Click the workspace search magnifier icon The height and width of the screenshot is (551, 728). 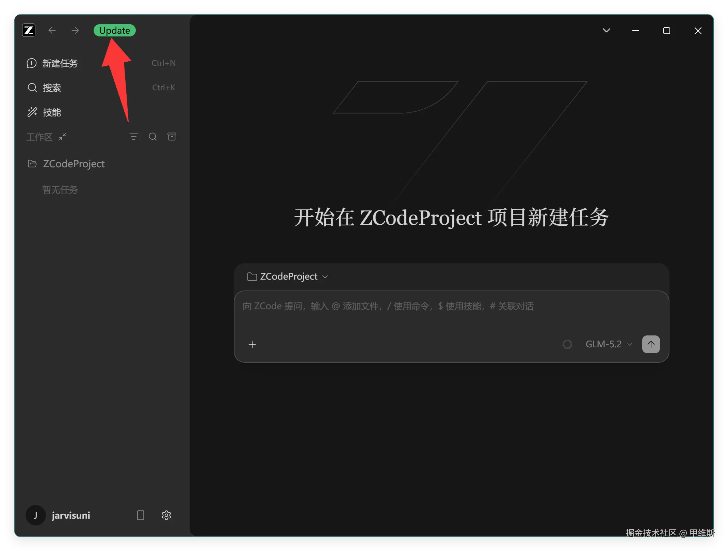[153, 137]
